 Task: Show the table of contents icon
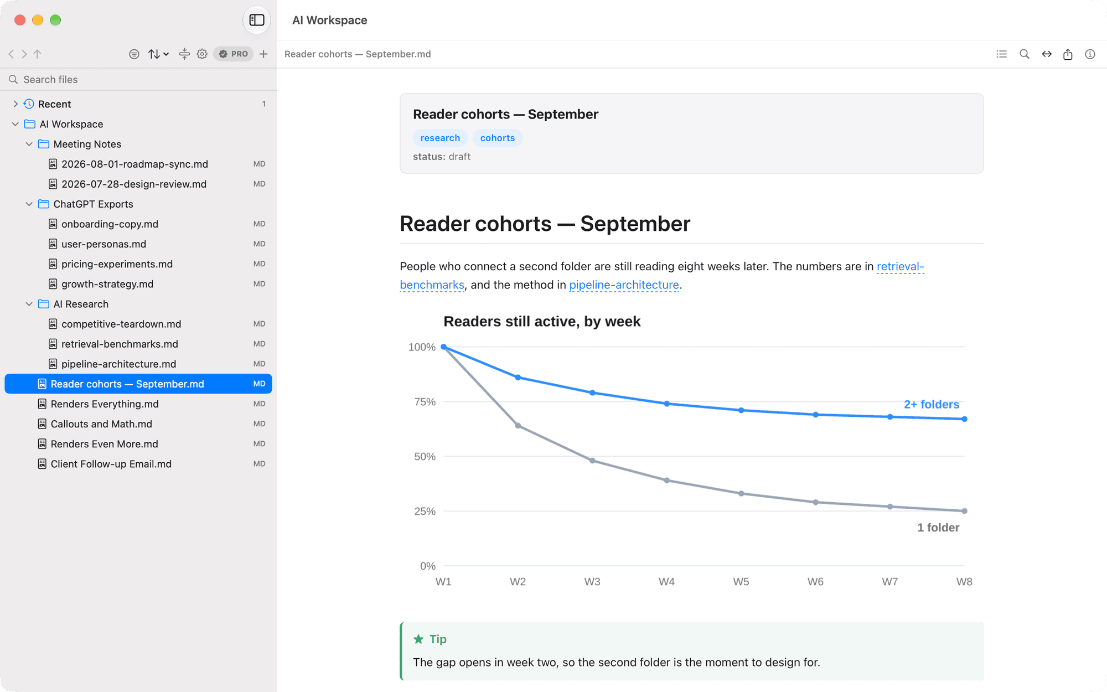click(x=1002, y=54)
